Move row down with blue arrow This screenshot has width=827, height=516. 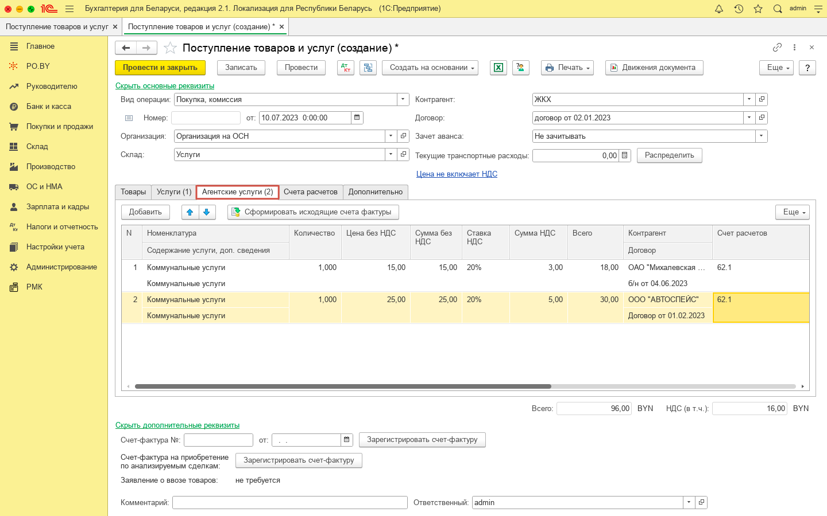[207, 212]
